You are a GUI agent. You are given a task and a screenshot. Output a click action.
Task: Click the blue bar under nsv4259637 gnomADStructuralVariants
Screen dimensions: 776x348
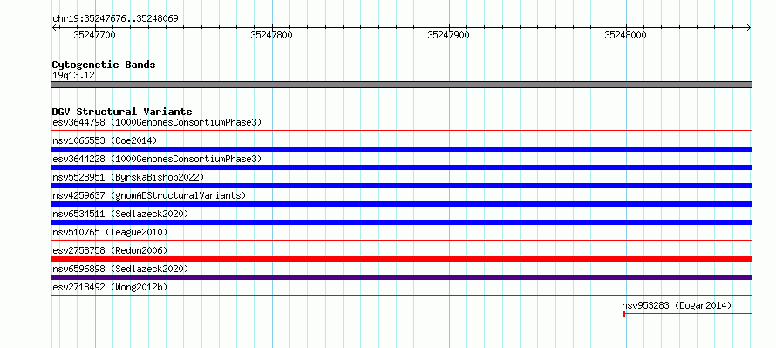401,204
